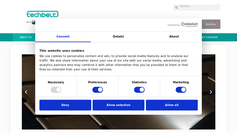Open the ABOUT US menu item
Image resolution: width=237 pixels, height=133 pixels.
pyautogui.click(x=25, y=37)
